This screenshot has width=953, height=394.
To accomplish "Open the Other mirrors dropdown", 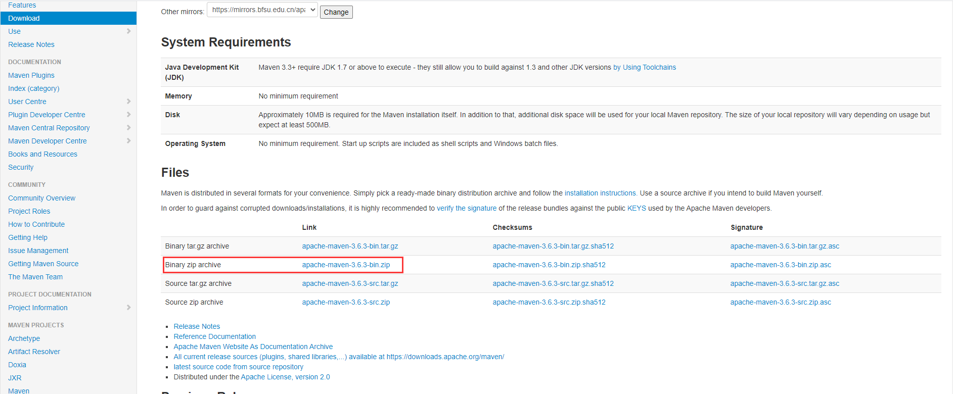I will tap(262, 10).
